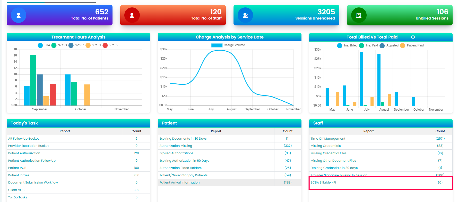The image size is (458, 202).
Task: Open Patient Authorization Follow Up report
Action: click(32, 161)
